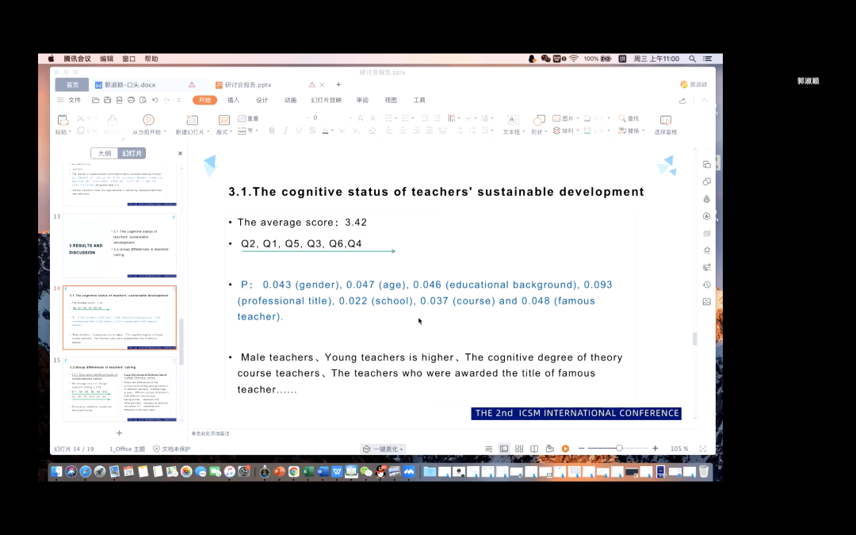This screenshot has width=856, height=535.
Task: Switch to slide sorter grid view icon
Action: 519,449
